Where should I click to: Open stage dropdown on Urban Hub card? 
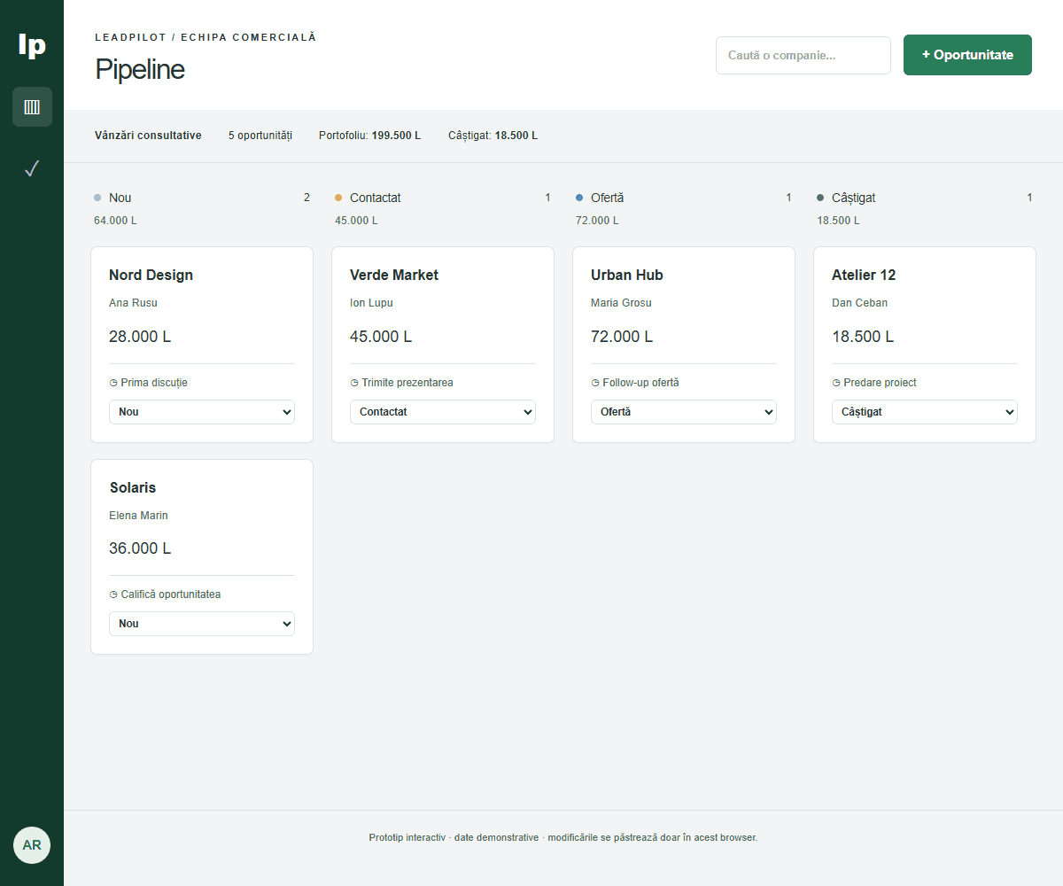click(684, 412)
